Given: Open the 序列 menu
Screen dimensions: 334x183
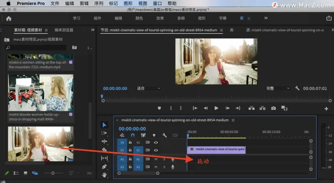Looking at the screenshot, I should (x=99, y=4).
